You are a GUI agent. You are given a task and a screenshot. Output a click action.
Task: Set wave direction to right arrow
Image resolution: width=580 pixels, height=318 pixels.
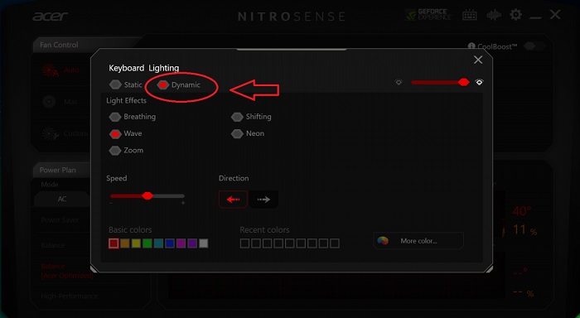pyautogui.click(x=263, y=200)
